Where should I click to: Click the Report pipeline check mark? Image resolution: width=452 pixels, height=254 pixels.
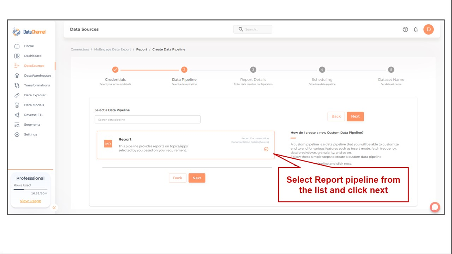[x=266, y=149]
